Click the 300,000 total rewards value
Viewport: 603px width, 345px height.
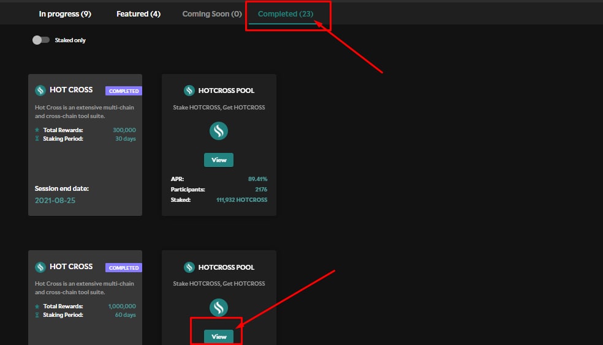(x=124, y=130)
